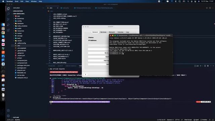215x121 pixels.
Task: Expand the resources folder
Action: 20,31
